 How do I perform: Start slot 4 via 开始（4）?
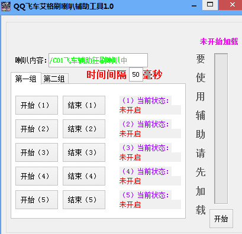37,176
